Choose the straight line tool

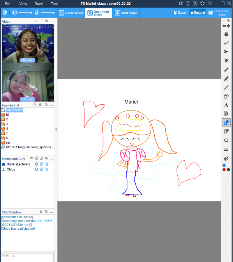click(226, 87)
